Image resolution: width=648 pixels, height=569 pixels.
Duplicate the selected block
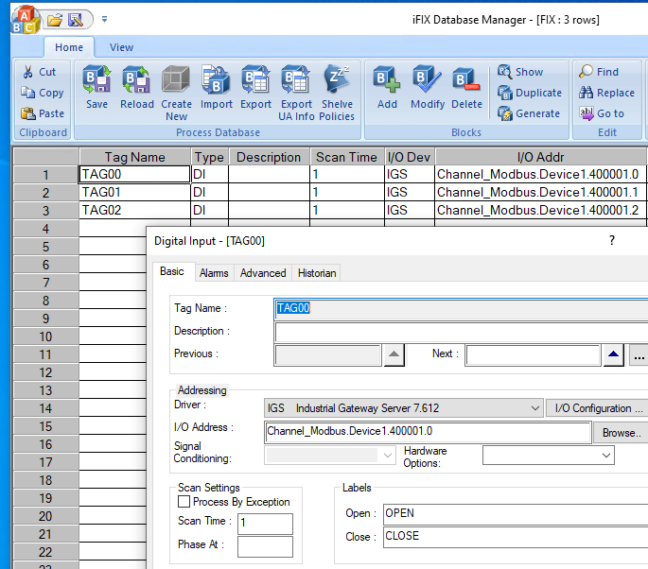530,93
